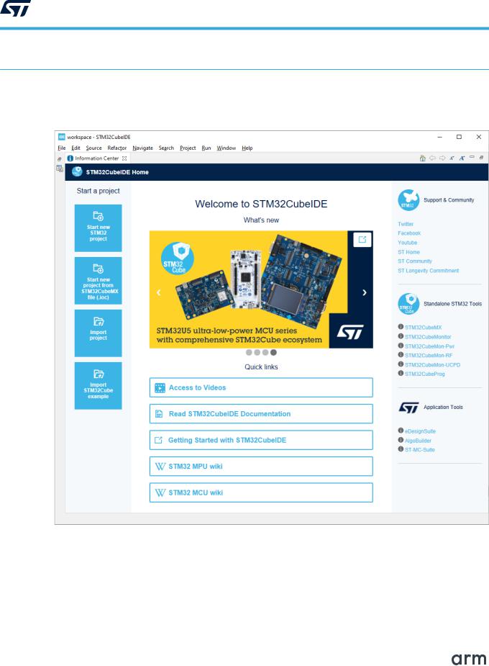The height and width of the screenshot is (666, 489).
Task: Open the Project menu
Action: 188,148
